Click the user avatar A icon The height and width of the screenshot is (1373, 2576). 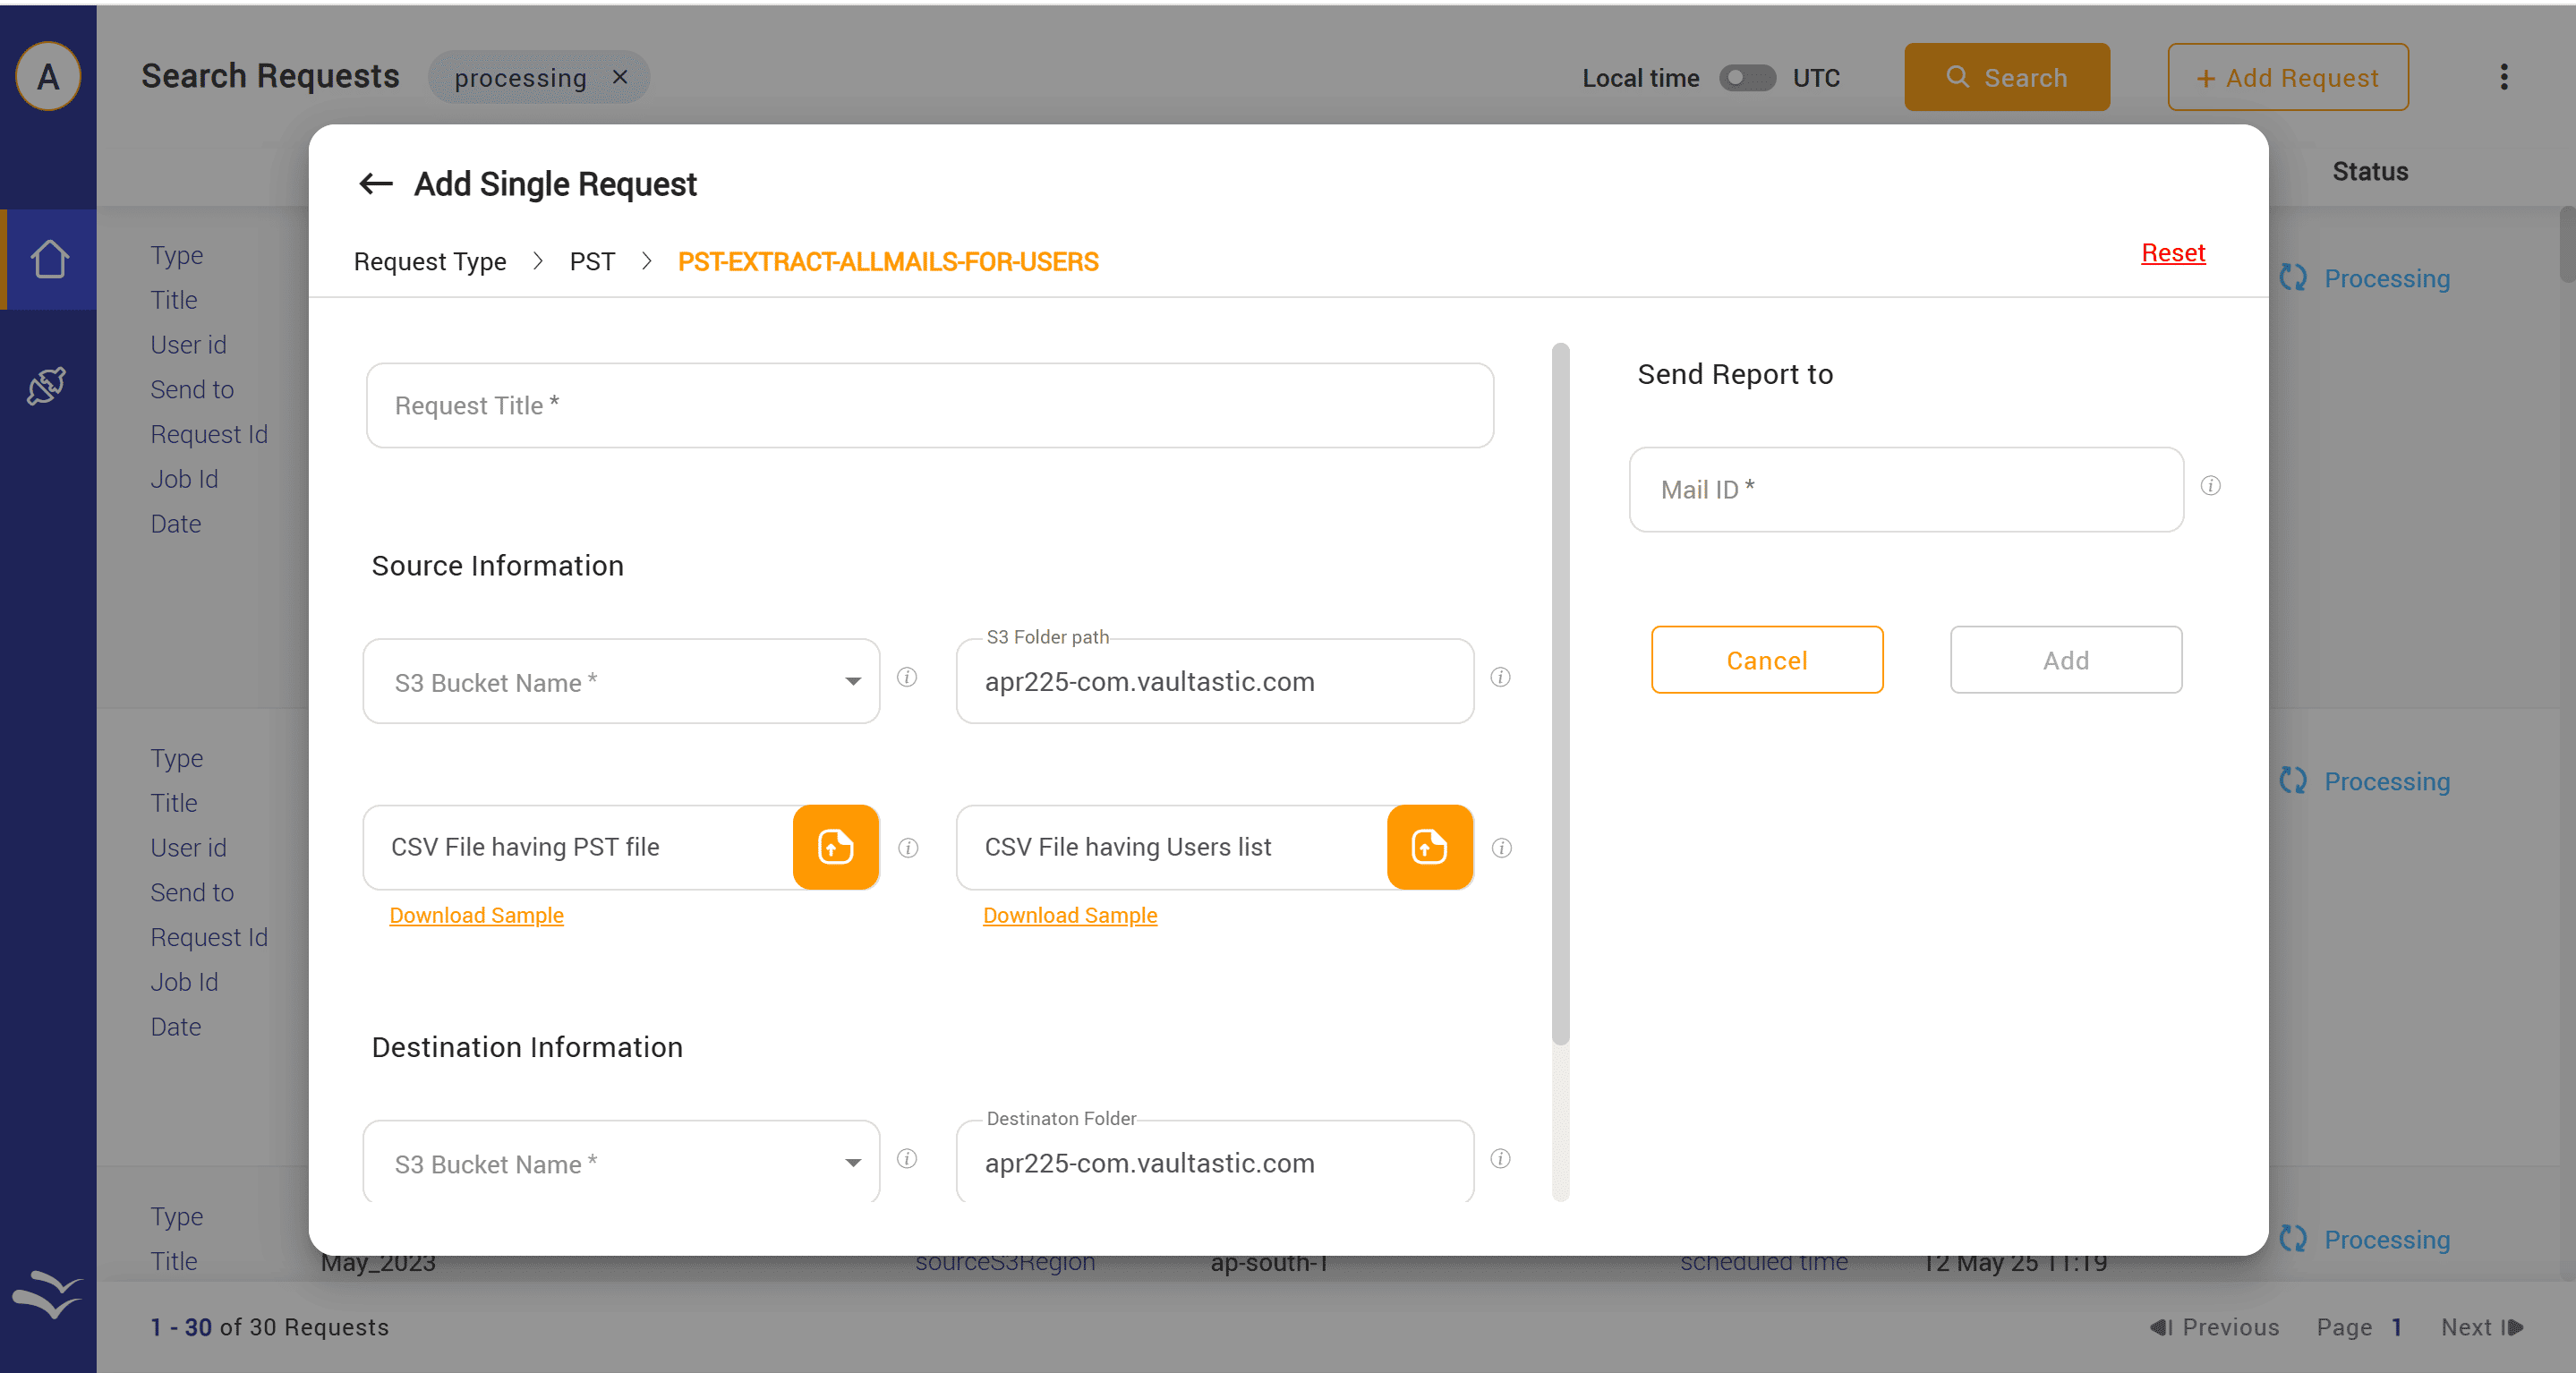click(x=48, y=77)
